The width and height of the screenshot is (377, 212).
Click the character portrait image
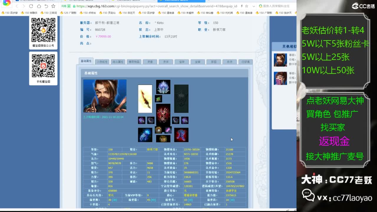(x=105, y=96)
